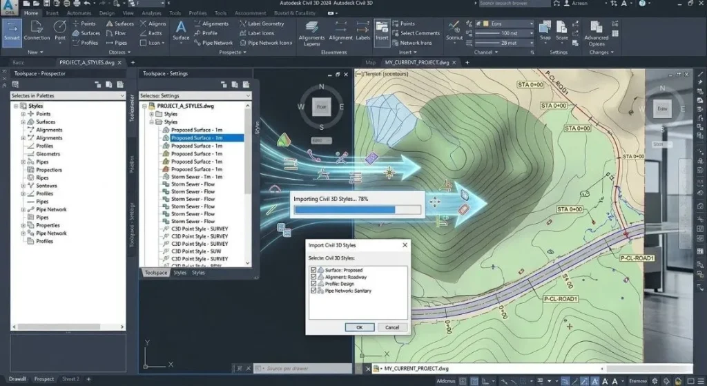This screenshot has height=386, width=707.
Task: Select highlighted Proposed Surface - 1m style
Action: [x=207, y=137]
